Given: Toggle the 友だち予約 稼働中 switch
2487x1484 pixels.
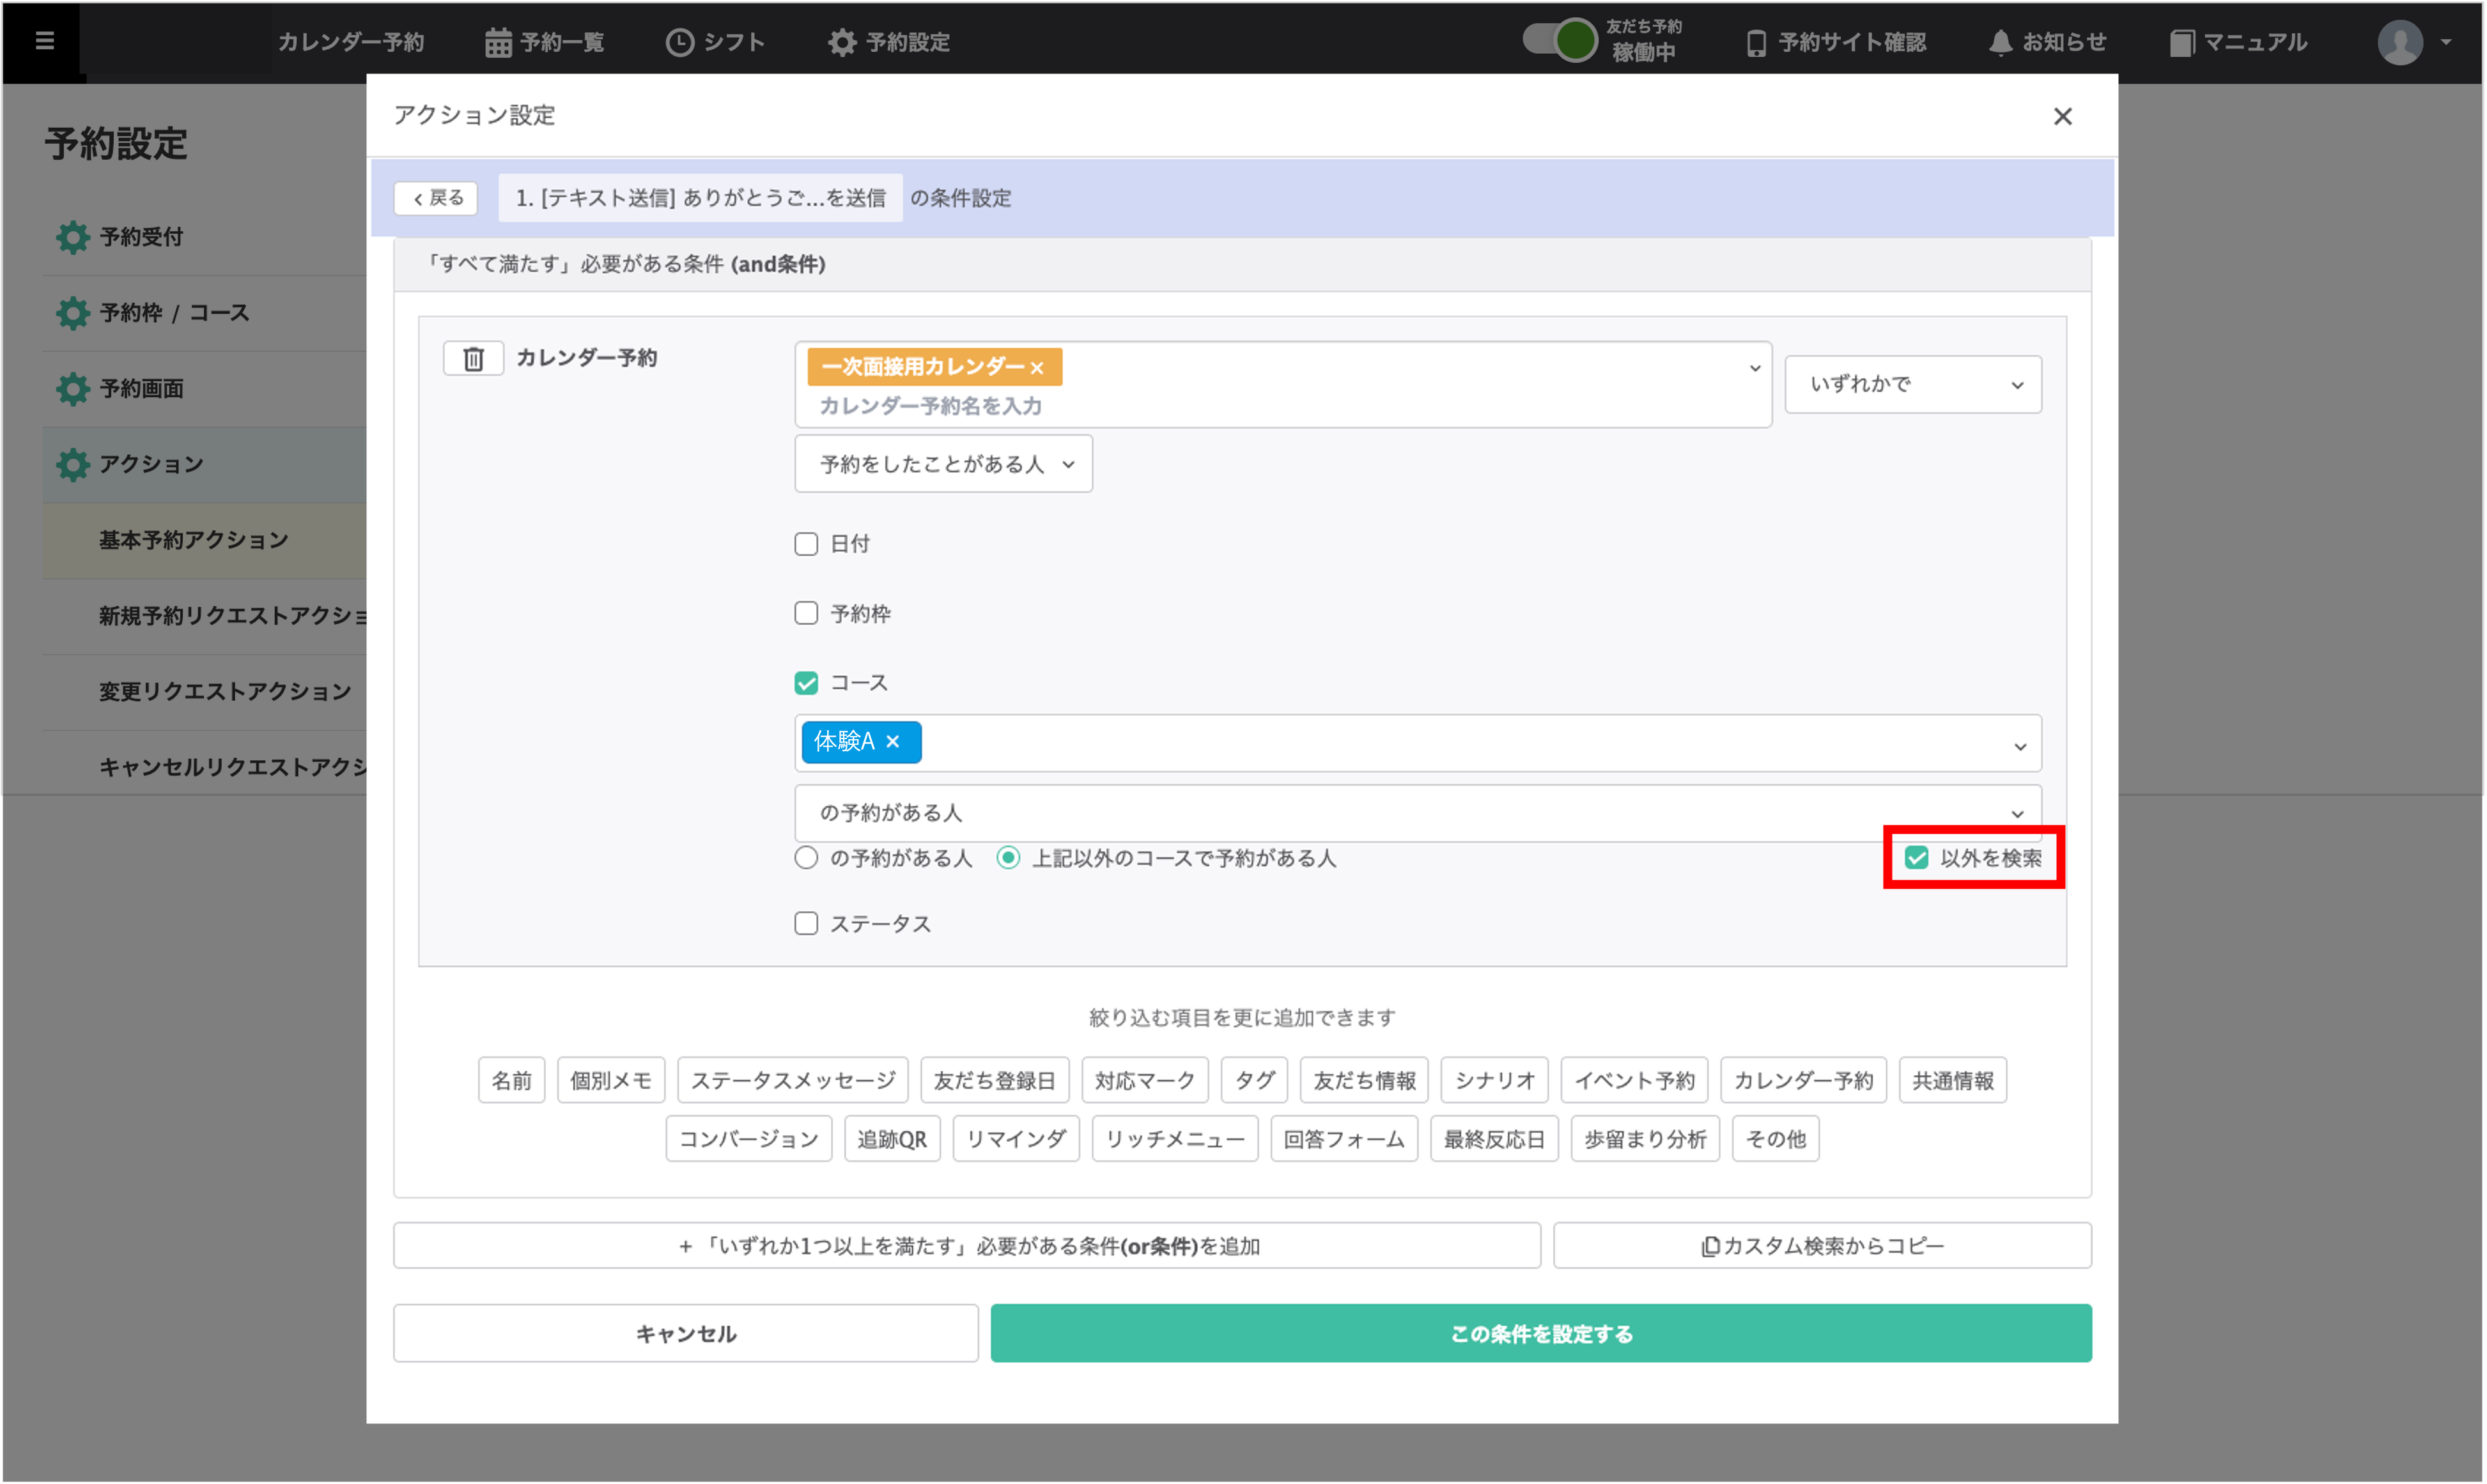Looking at the screenshot, I should pyautogui.click(x=1559, y=40).
